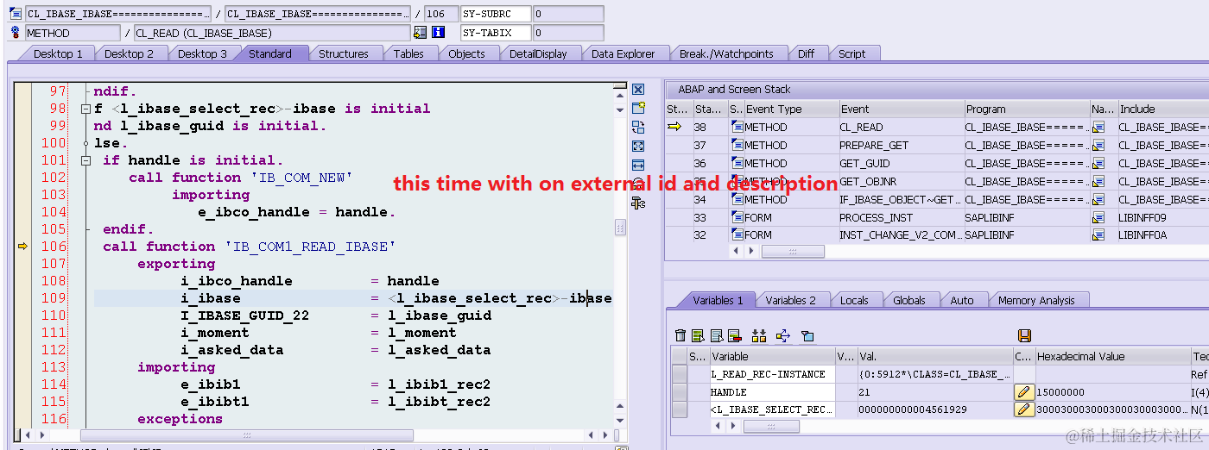This screenshot has width=1209, height=450.
Task: Click the include cell LIBINFF09
Action: pyautogui.click(x=1162, y=218)
